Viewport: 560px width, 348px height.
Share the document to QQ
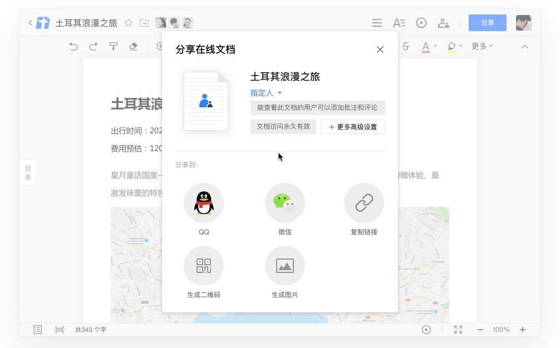[x=204, y=203]
